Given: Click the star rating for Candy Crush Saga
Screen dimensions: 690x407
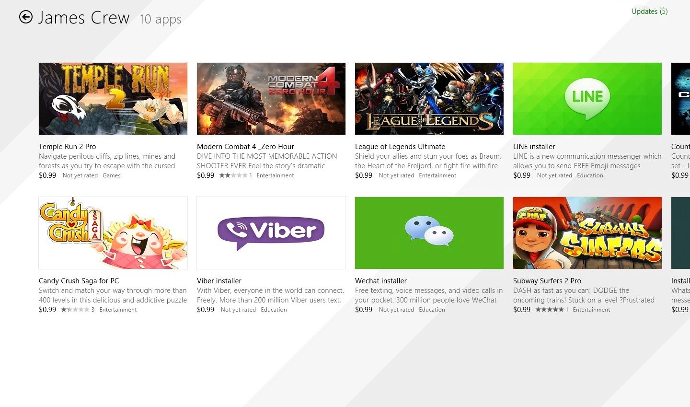Looking at the screenshot, I should [75, 310].
